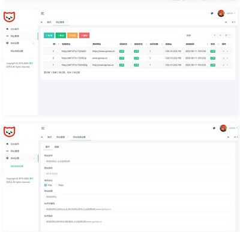Open the admin dropdown in top screenshot
Viewport: 240px width, 232px height.
point(231,13)
